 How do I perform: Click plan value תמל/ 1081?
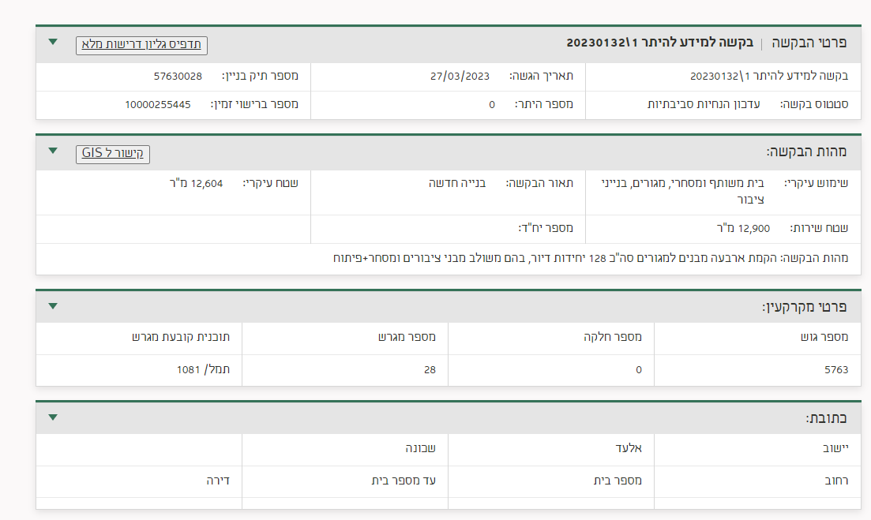pos(196,369)
